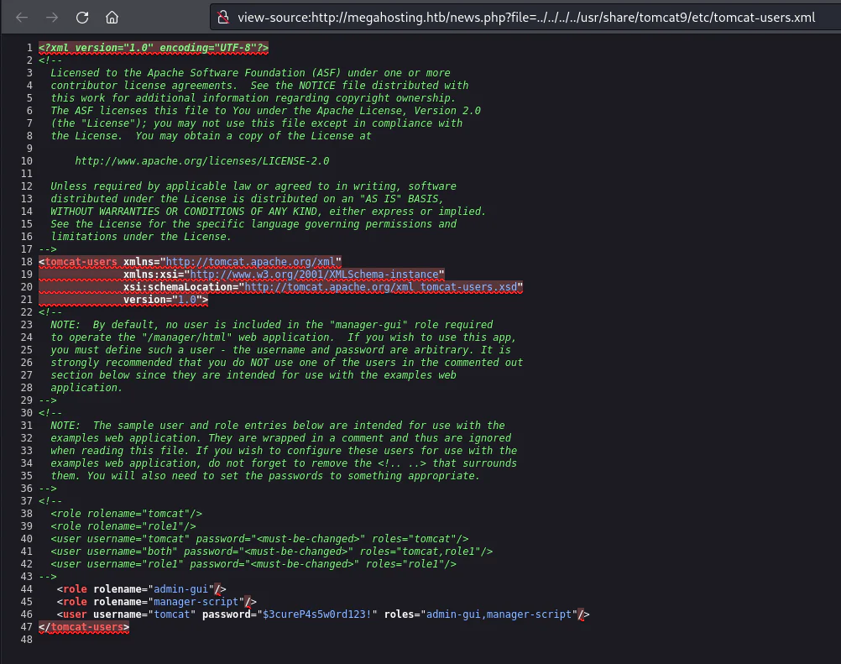Click rolename value admin-gui on line 44
The width and height of the screenshot is (841, 664).
point(180,589)
